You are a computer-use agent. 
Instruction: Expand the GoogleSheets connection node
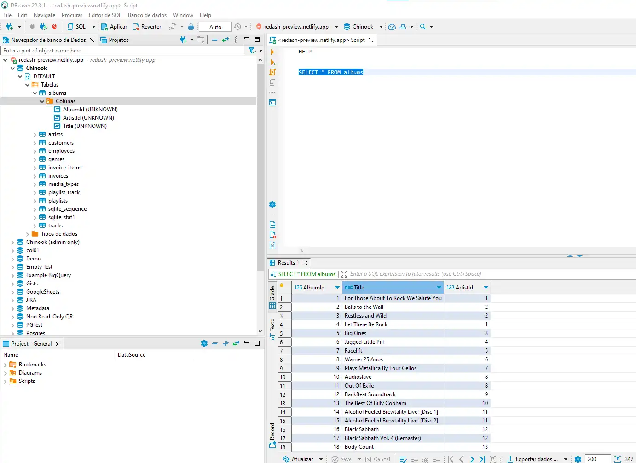coord(12,292)
